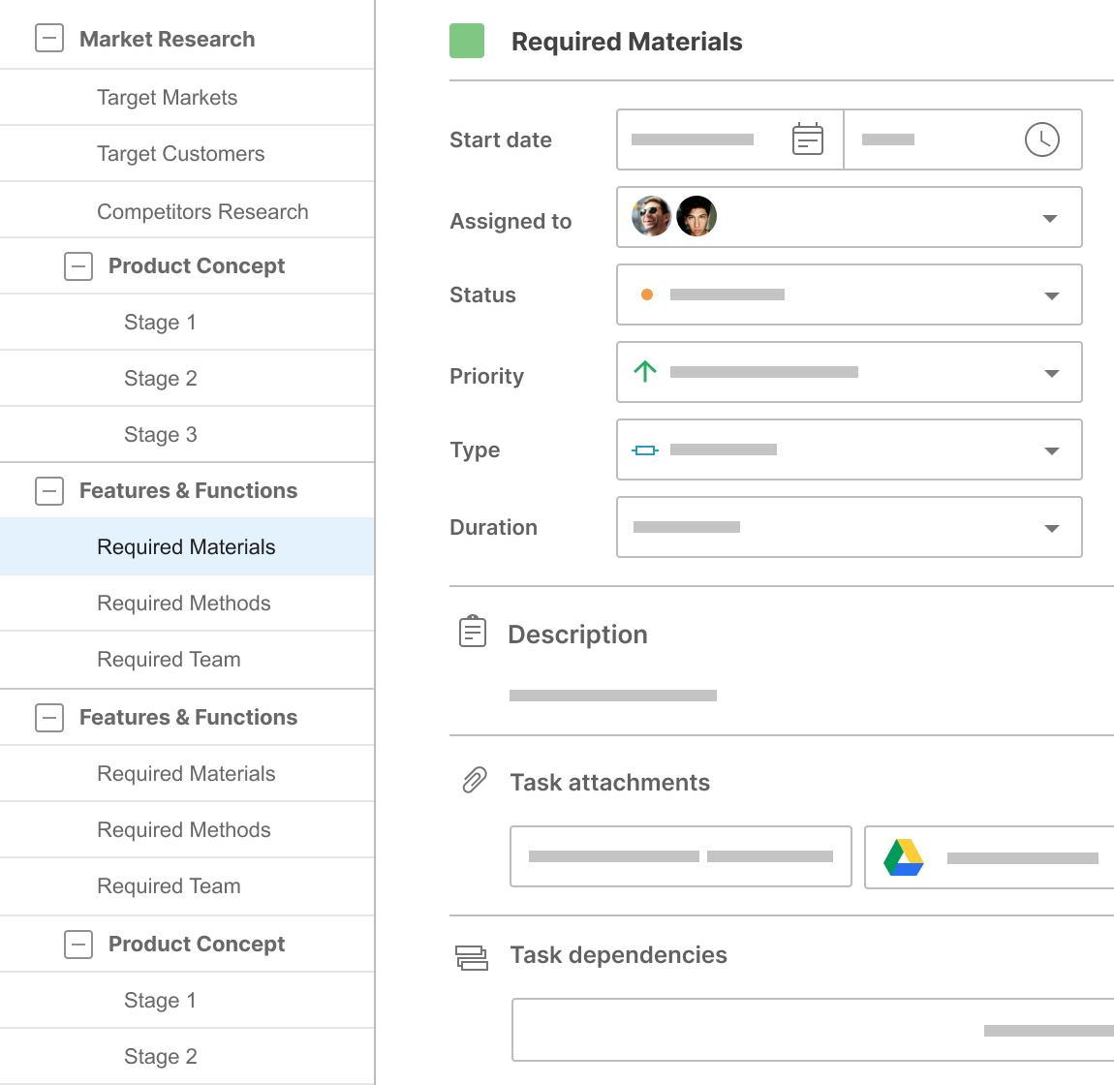This screenshot has height=1085, width=1114.
Task: Select the Target Customers task in the sidebar
Action: pyautogui.click(x=180, y=153)
